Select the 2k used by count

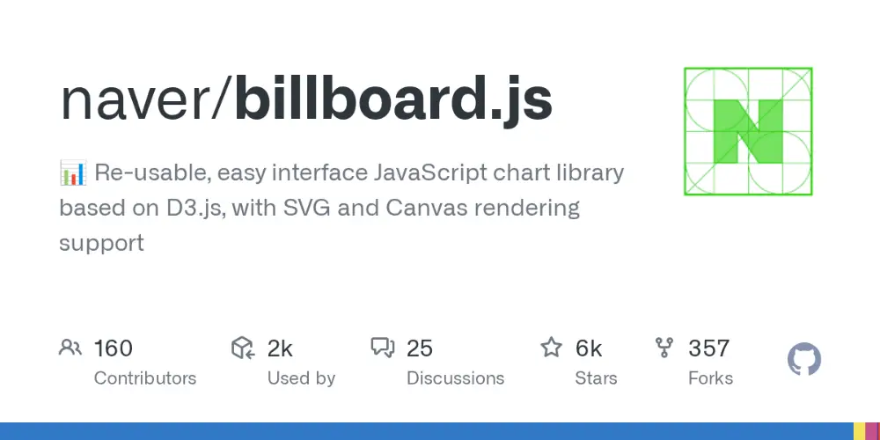(280, 348)
